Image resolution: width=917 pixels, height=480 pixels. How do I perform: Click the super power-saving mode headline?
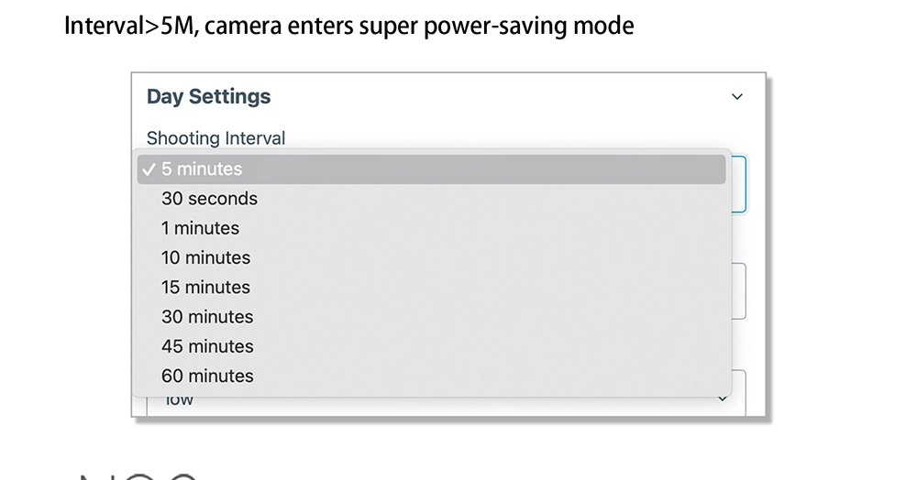[x=348, y=25]
